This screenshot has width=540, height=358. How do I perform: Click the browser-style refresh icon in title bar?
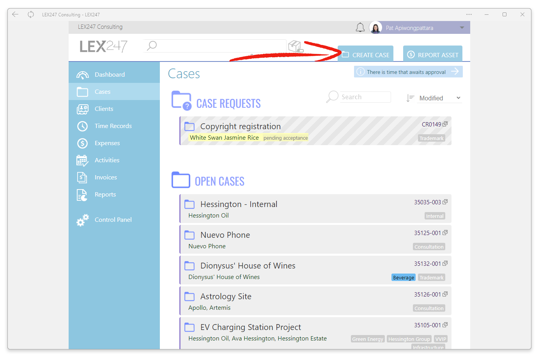click(x=31, y=14)
